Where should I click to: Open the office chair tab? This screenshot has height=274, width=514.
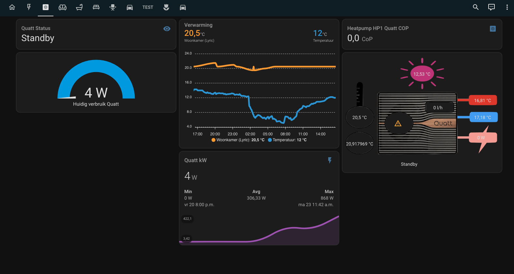coord(113,7)
